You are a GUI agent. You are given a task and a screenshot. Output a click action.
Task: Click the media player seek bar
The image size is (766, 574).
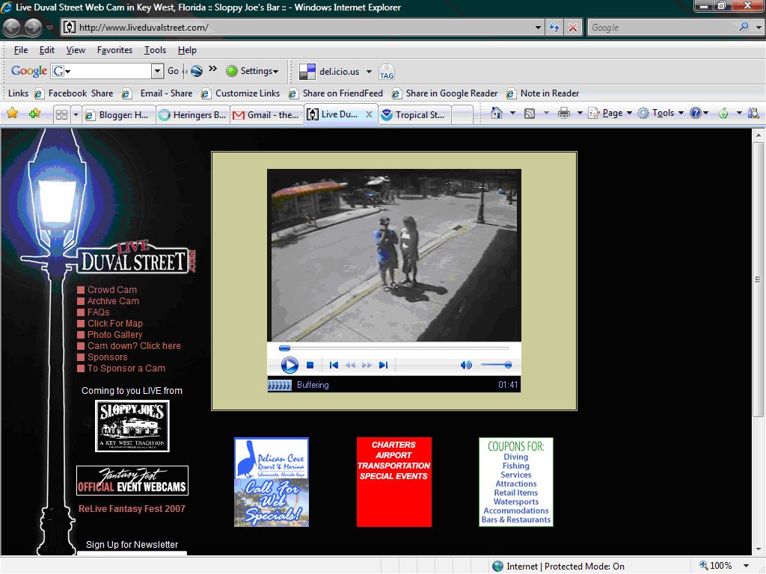pos(393,348)
